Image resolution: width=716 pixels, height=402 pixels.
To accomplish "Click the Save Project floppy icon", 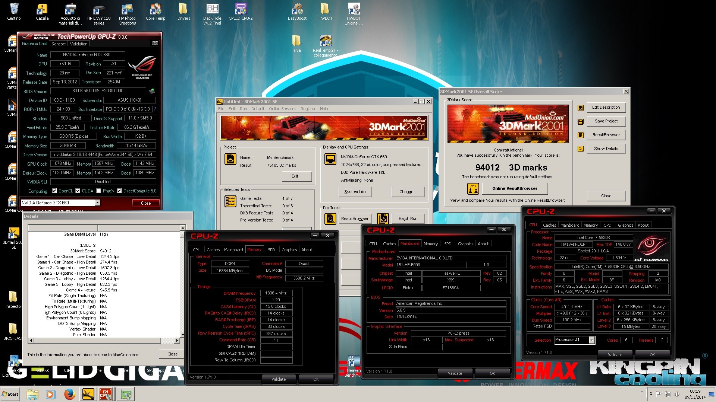I will pos(581,121).
